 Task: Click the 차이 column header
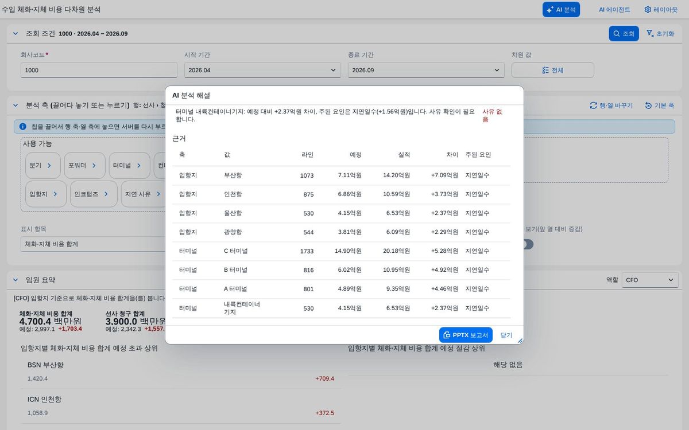(452, 155)
